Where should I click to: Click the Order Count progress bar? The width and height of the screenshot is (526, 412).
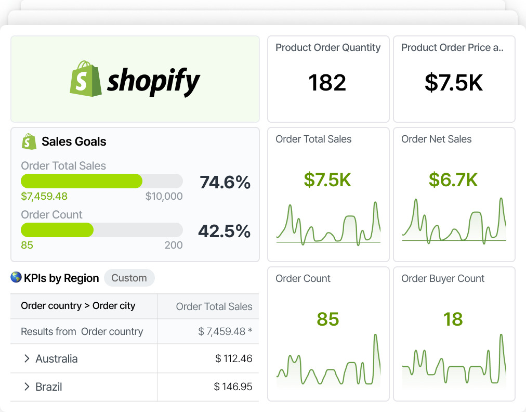(x=102, y=230)
